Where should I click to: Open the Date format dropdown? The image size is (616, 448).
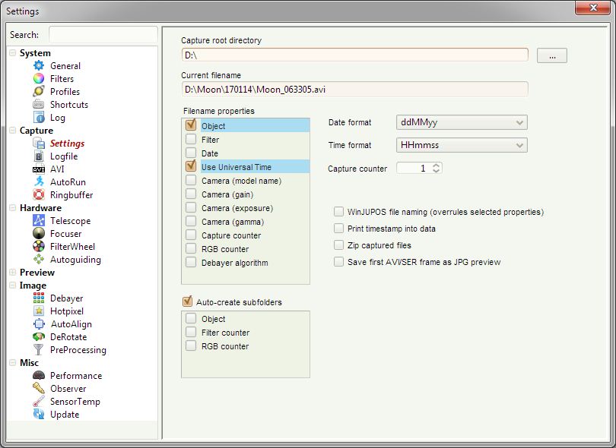(x=462, y=122)
